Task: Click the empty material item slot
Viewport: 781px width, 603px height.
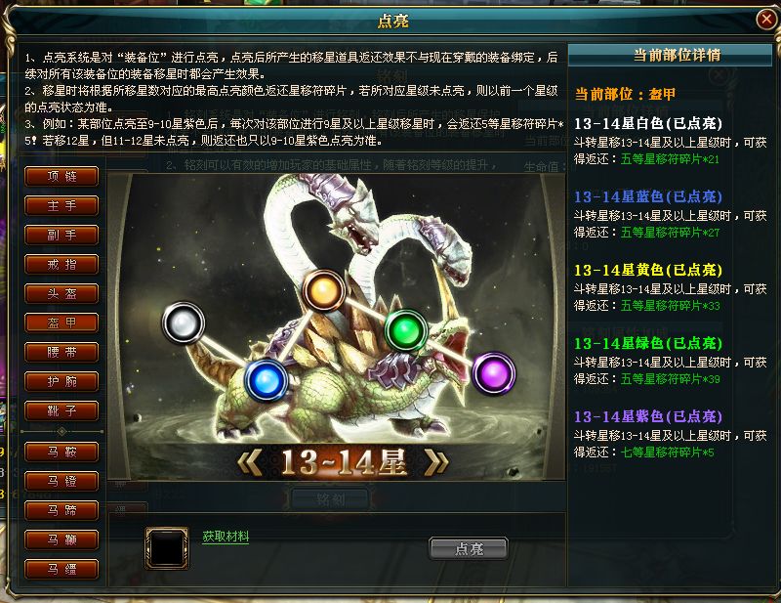Action: coord(167,547)
